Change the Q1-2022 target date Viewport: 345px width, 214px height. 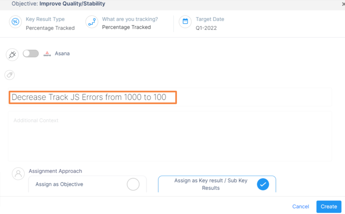click(206, 28)
